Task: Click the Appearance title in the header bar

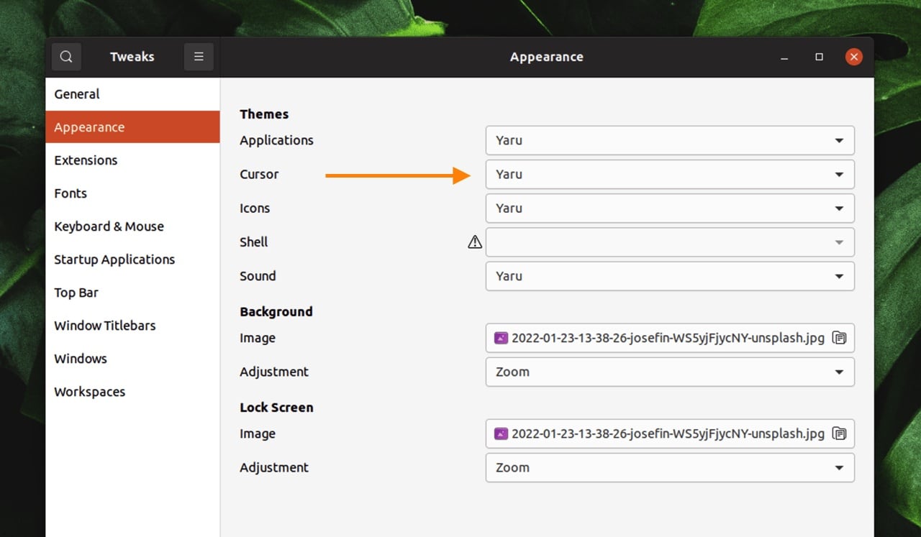Action: (x=547, y=58)
